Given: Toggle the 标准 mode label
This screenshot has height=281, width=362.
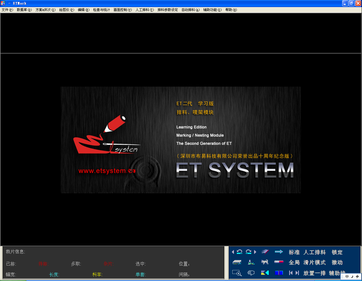Looking at the screenshot, I should [294, 252].
